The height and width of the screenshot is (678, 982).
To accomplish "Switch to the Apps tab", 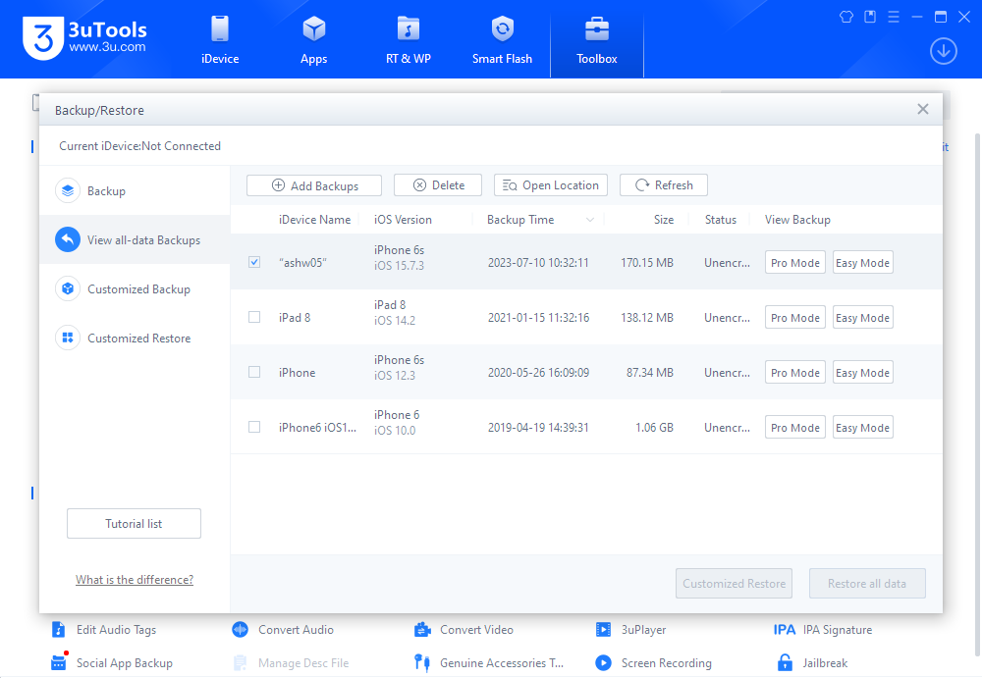I will pos(314,40).
